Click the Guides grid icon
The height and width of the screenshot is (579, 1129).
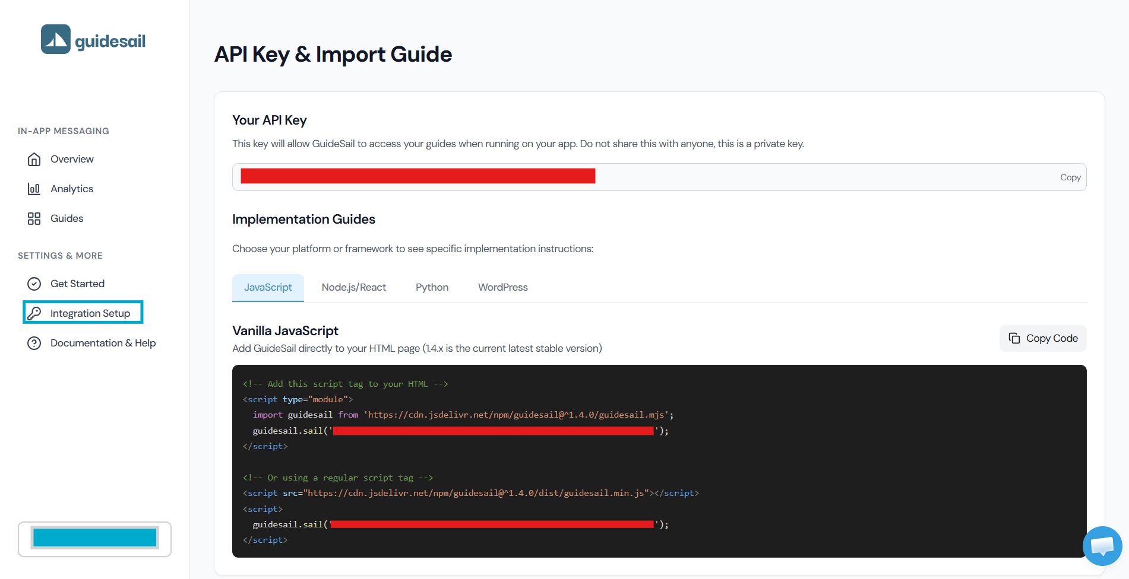[34, 218]
